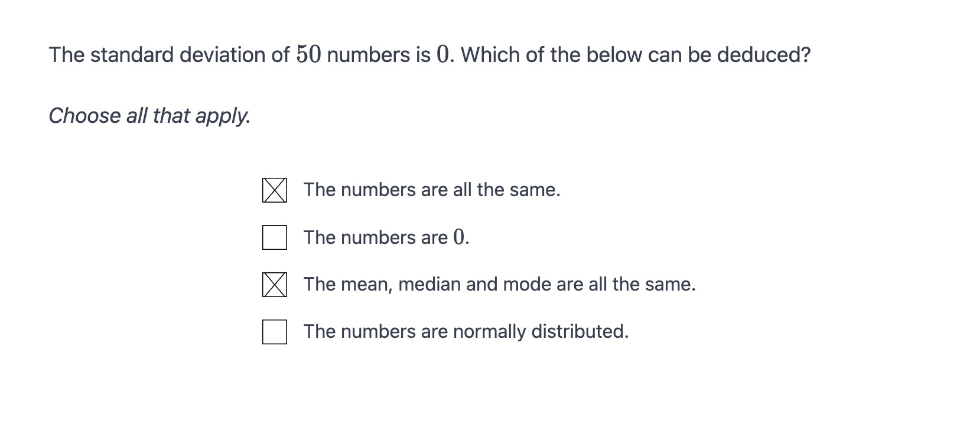Check 'The numbers are normally distributed' box
The width and height of the screenshot is (970, 430).
[275, 332]
